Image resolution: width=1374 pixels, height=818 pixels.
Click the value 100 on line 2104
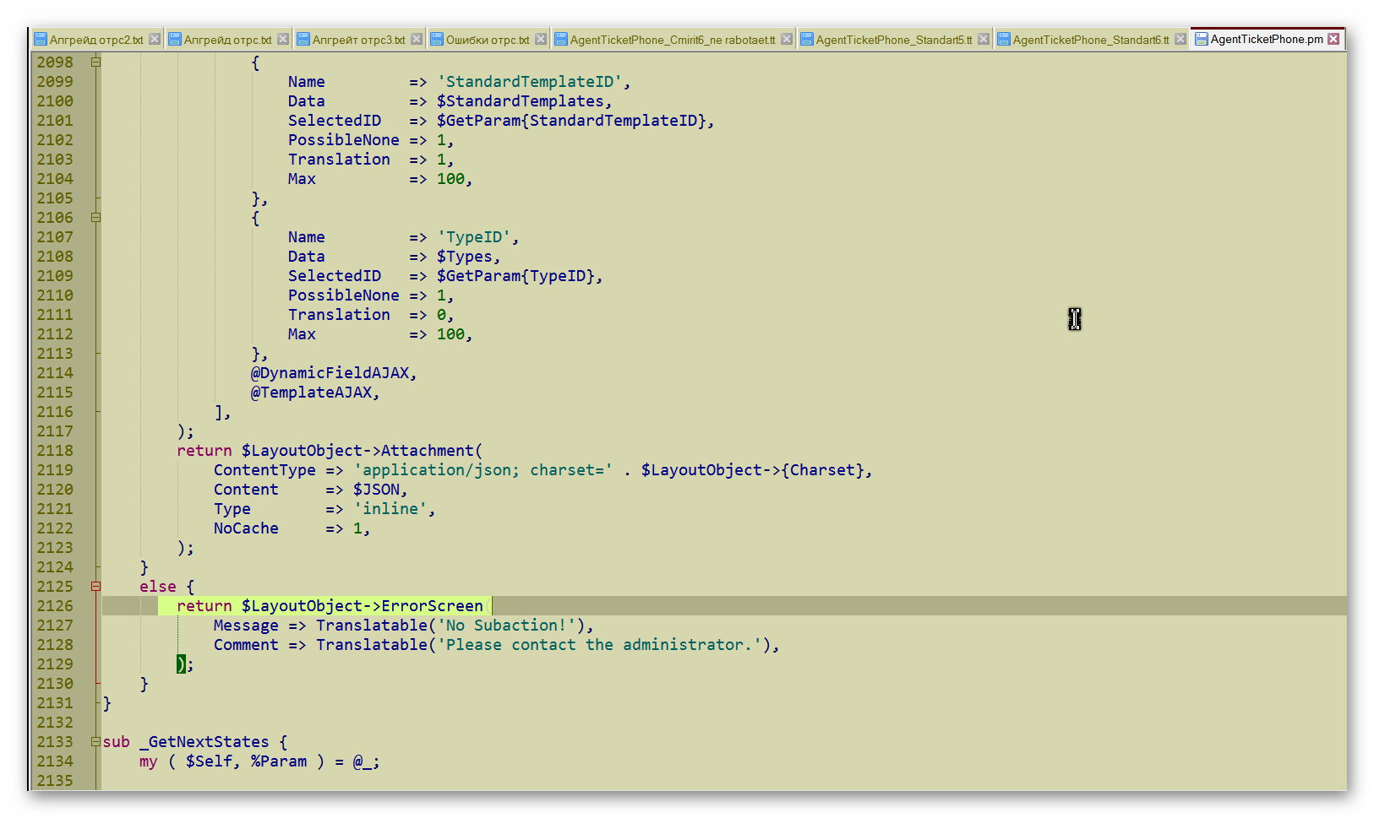coord(450,178)
